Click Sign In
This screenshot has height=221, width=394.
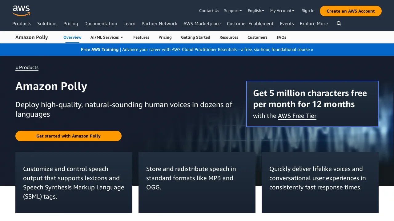pos(308,10)
